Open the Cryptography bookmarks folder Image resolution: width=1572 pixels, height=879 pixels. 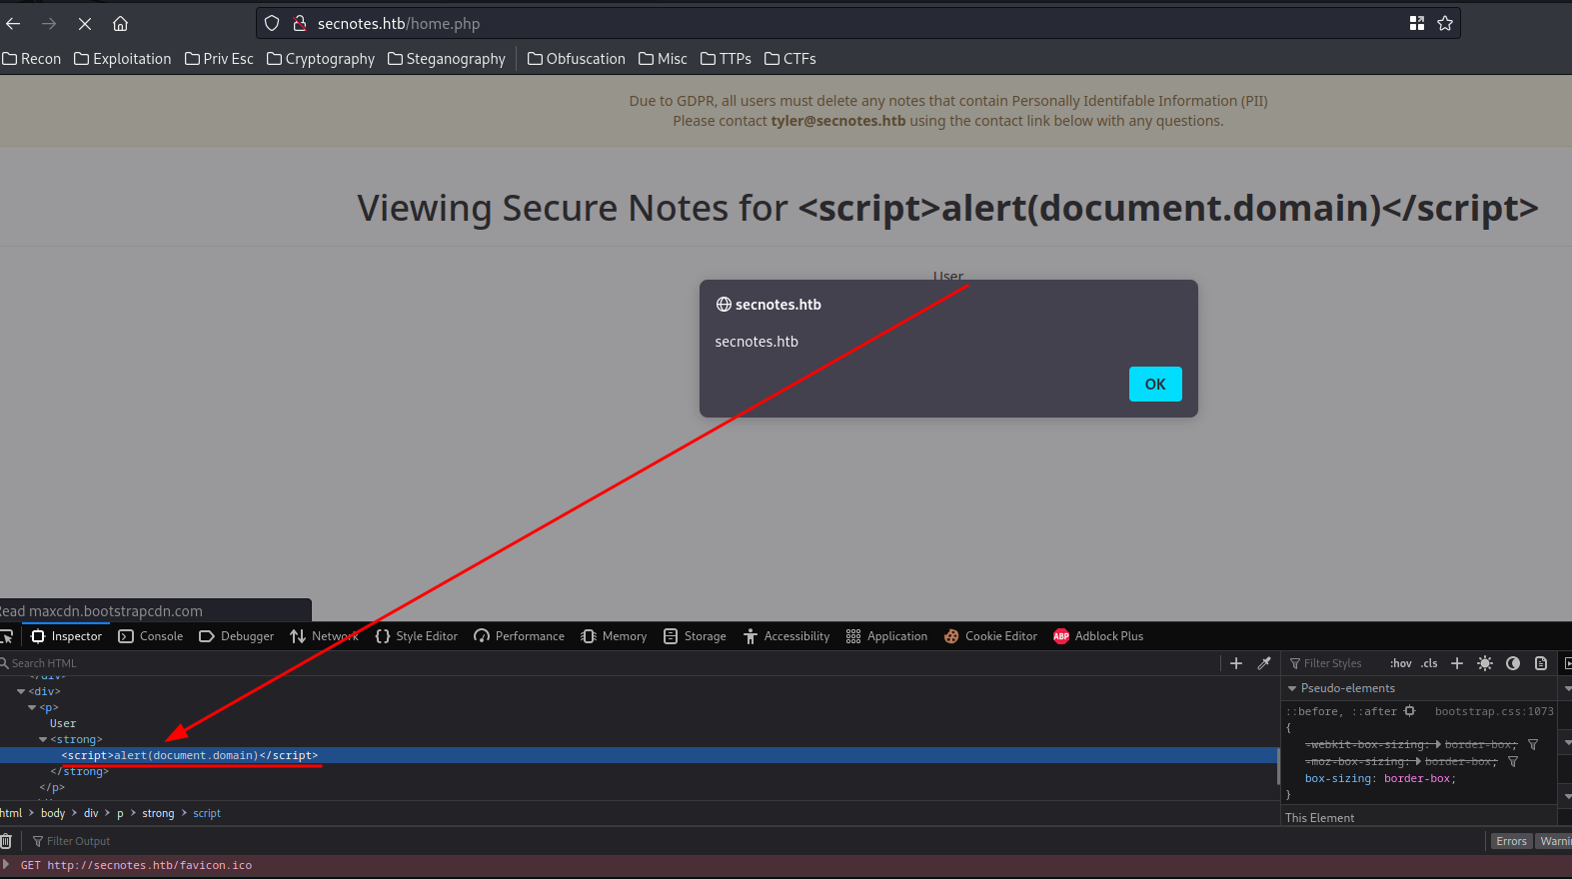321,59
